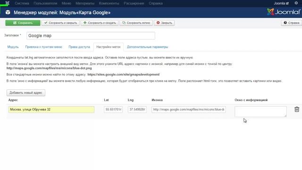Viewport: 302px width, 170px height.
Task: Click the sites.google.com gmapsdevelopment address
Action: coord(124,75)
